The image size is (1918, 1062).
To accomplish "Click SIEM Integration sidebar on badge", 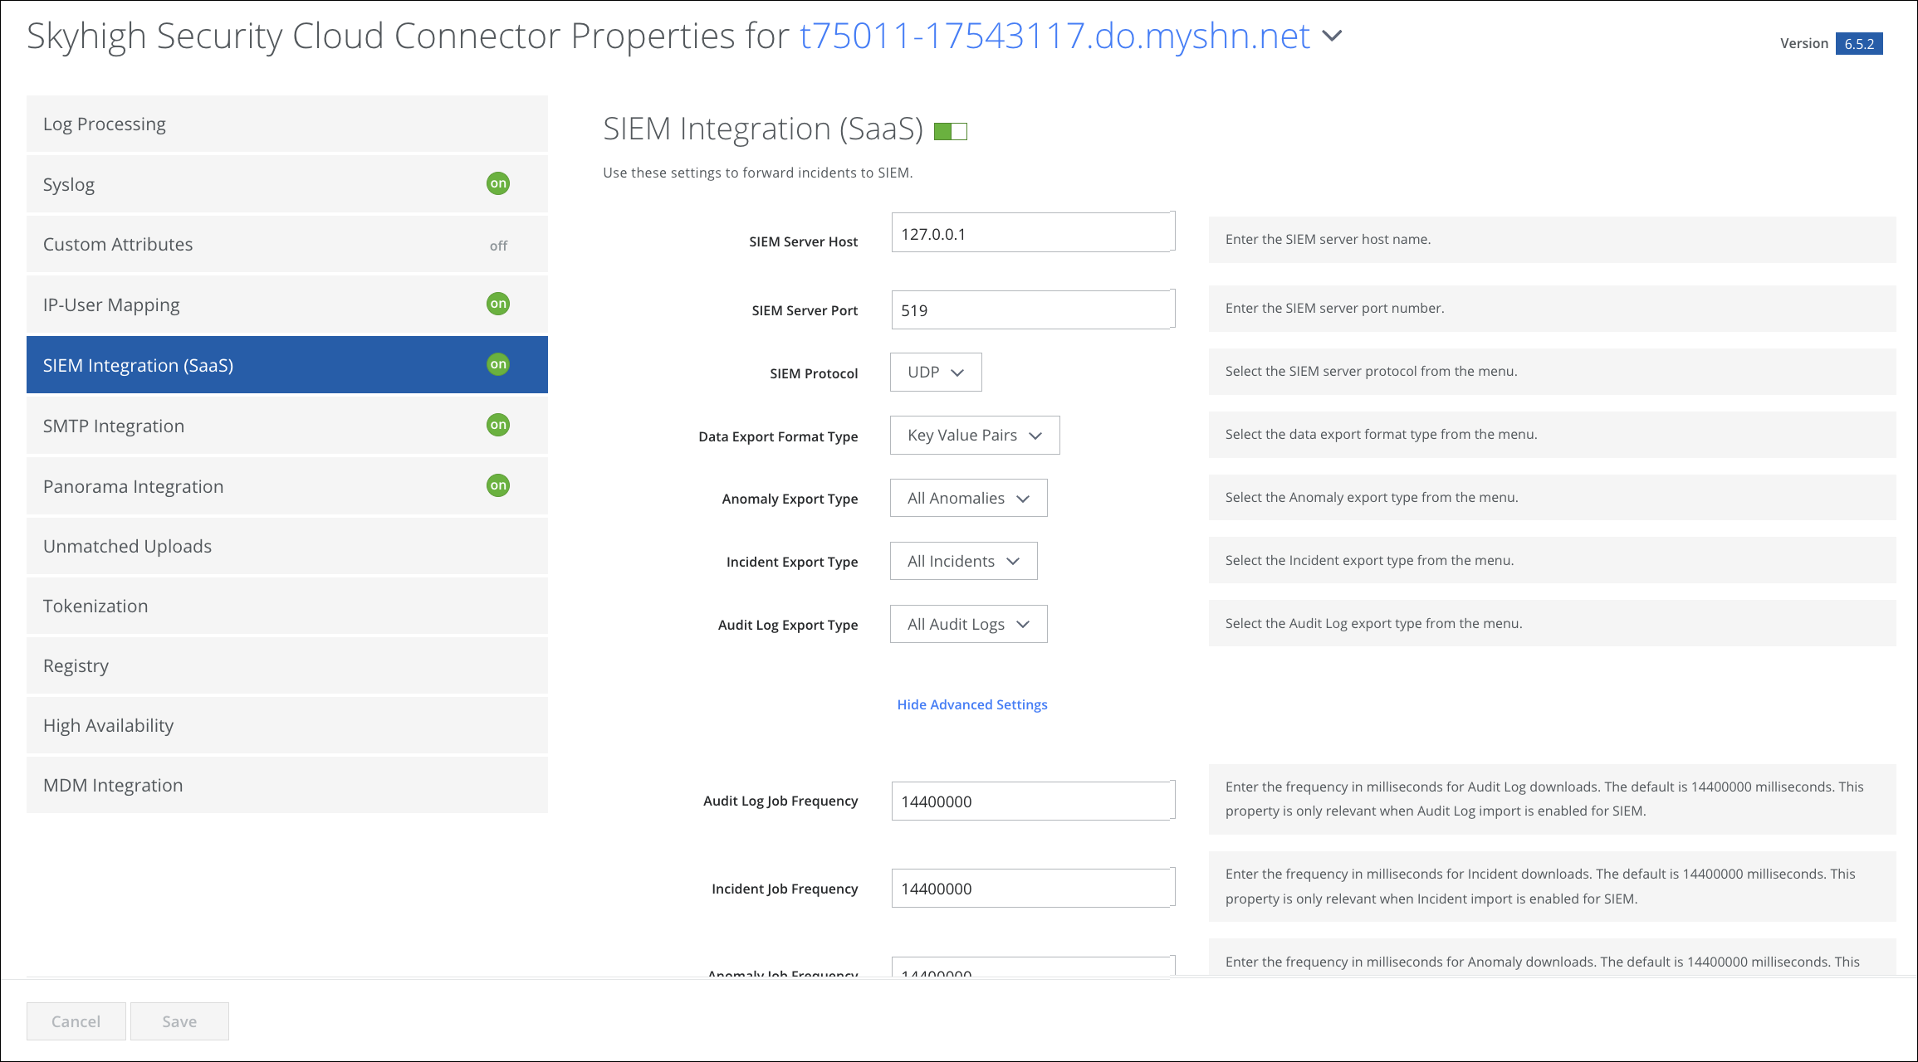I will pos(498,364).
